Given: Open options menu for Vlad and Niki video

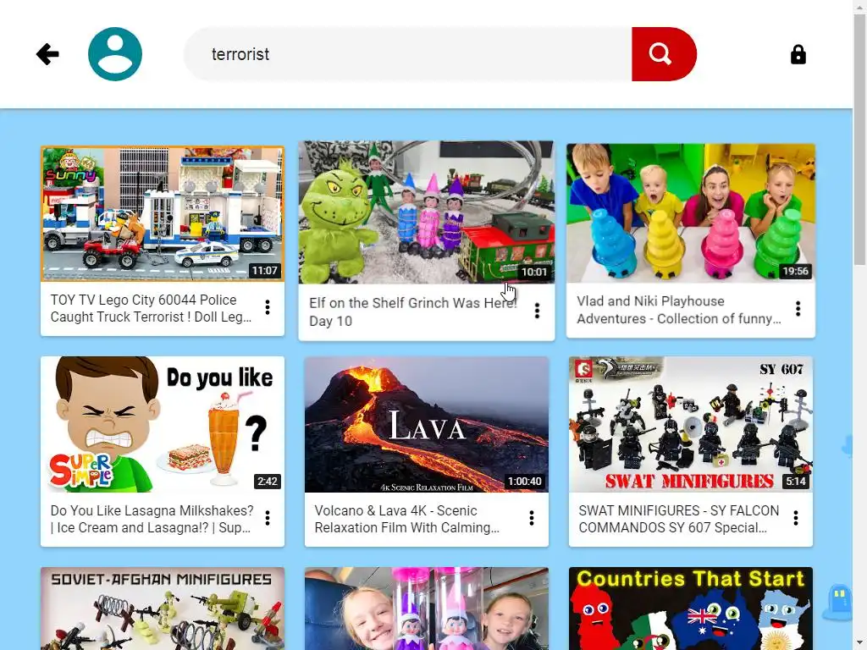Looking at the screenshot, I should click(x=798, y=308).
